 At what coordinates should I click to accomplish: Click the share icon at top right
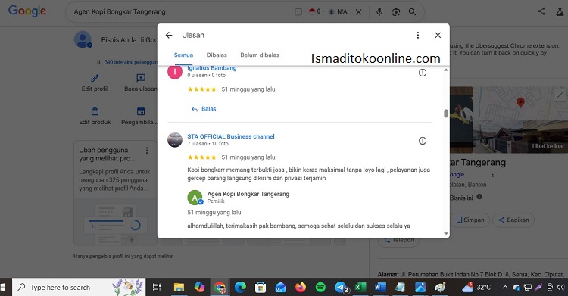pos(541,11)
